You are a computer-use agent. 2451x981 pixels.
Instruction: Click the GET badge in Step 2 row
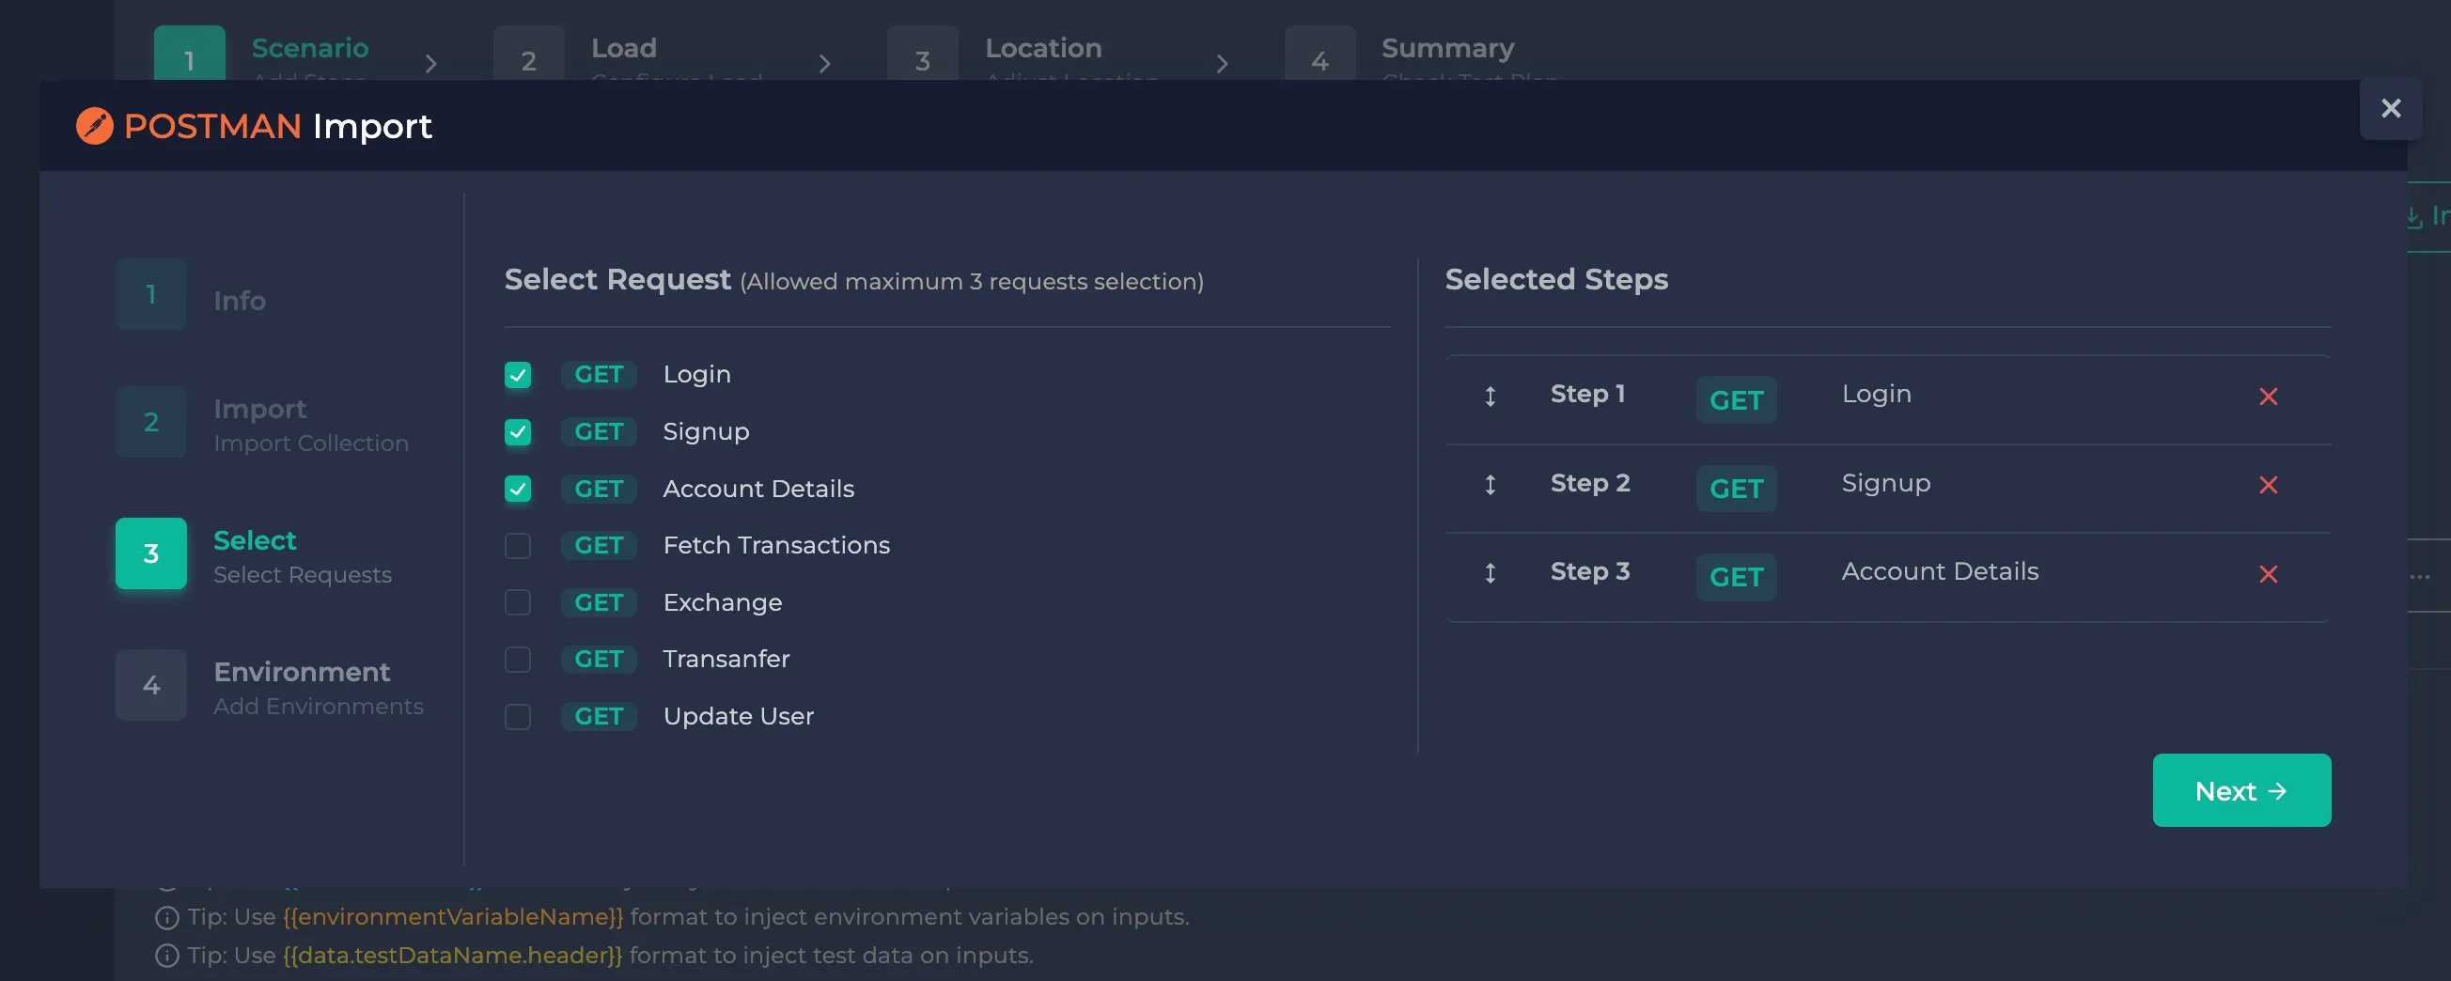tap(1736, 488)
